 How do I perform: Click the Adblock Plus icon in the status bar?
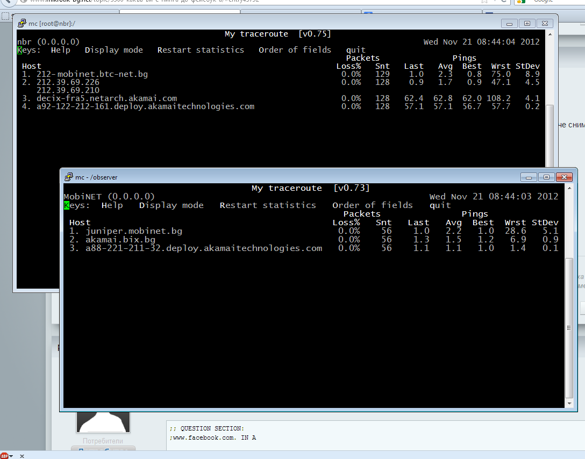(5, 455)
